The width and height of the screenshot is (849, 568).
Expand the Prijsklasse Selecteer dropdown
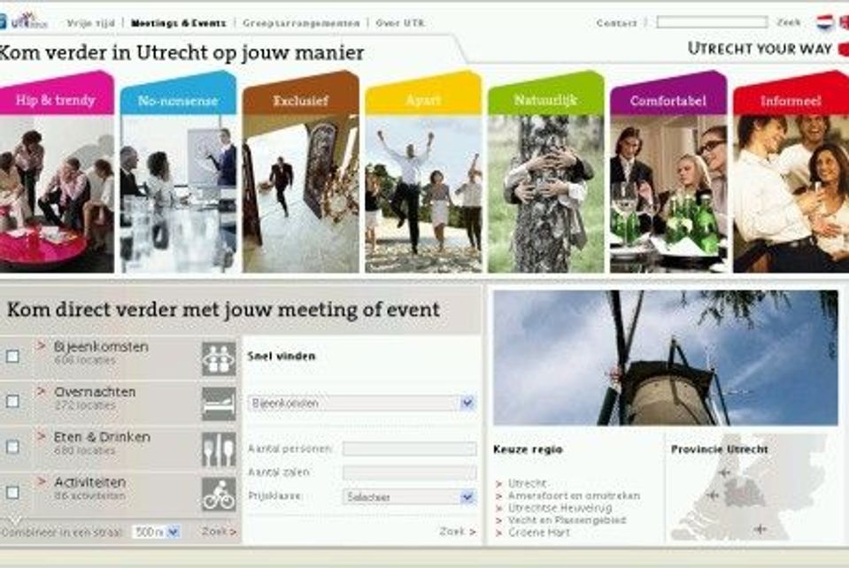point(409,497)
